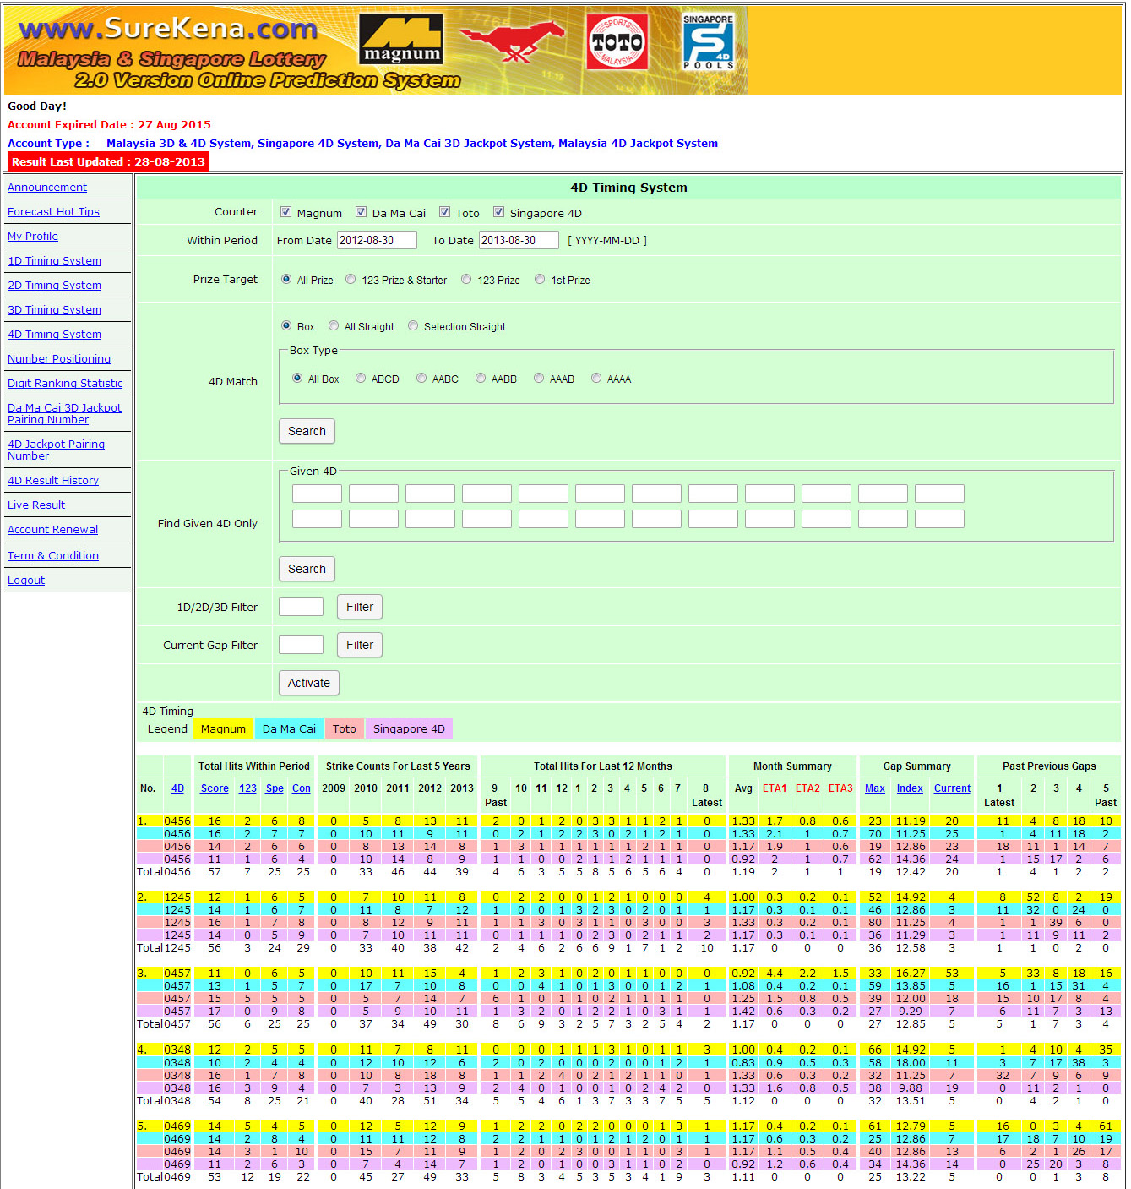Open Forecast Hot Tips in sidebar
The height and width of the screenshot is (1189, 1131).
[53, 212]
